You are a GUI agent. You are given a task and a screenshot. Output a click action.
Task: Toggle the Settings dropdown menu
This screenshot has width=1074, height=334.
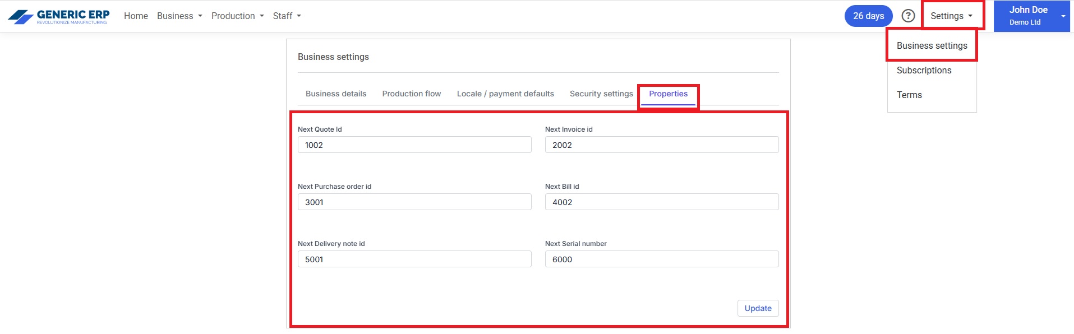pyautogui.click(x=951, y=16)
